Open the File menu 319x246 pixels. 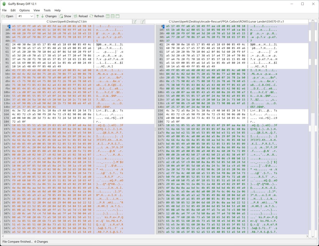pos(4,10)
